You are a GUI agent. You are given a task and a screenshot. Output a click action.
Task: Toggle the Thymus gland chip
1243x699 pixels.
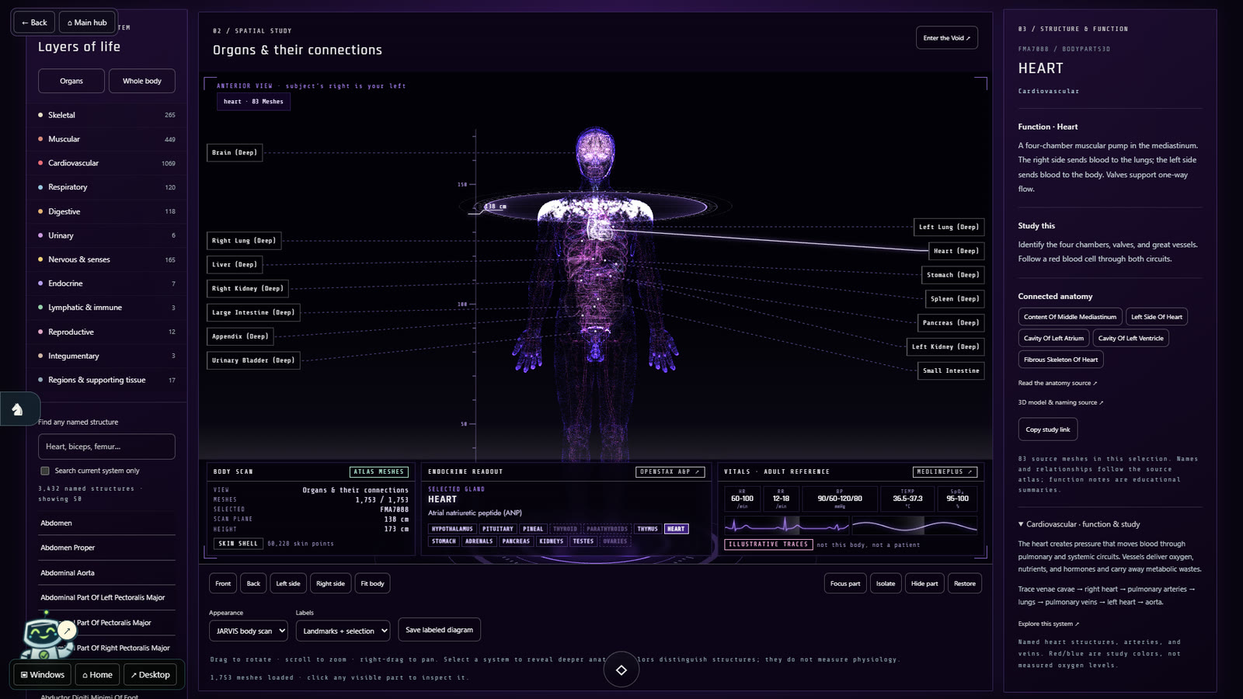(x=647, y=529)
